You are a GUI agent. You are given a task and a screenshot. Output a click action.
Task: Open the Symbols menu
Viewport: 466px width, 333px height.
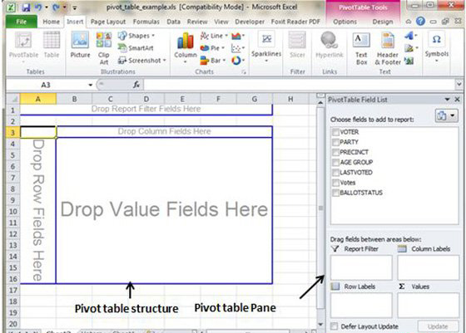click(436, 47)
